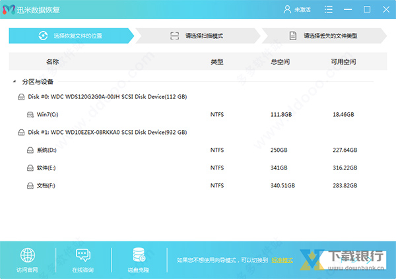Click the 磁盘克隆 label
Screen dimensions: 396x279
(139, 270)
